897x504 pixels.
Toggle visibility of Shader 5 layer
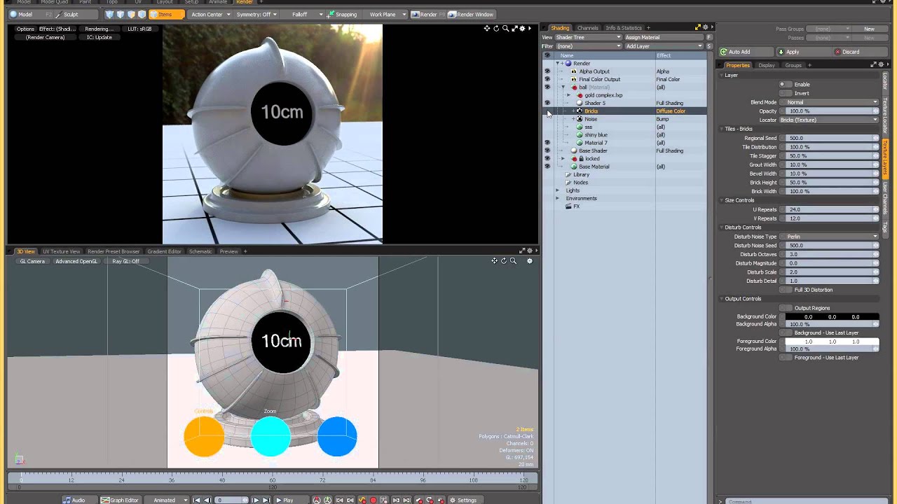[547, 103]
